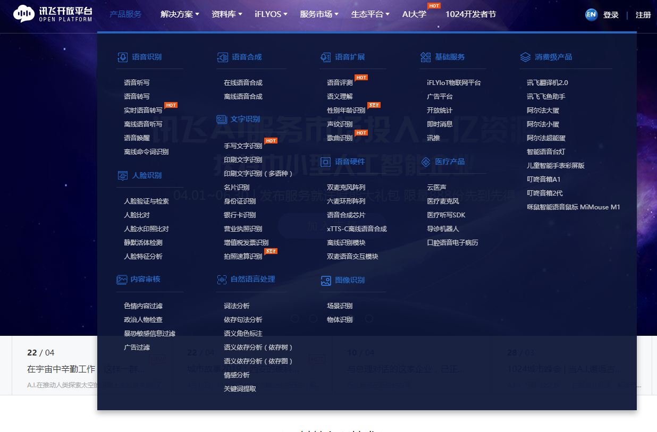Open the 人脸验证与检索 product
Viewport: 657px width, 432px height.
click(x=146, y=201)
